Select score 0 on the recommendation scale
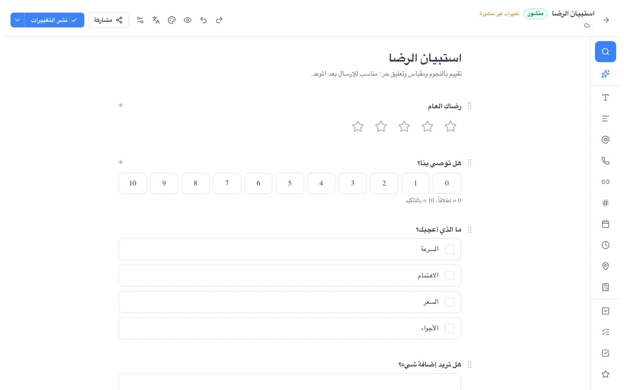624x390 pixels. 447,183
